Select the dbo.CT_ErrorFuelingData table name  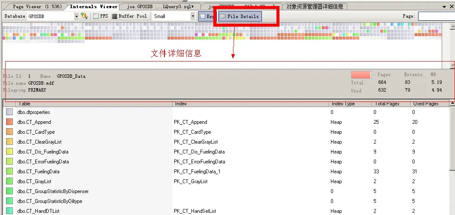pyautogui.click(x=43, y=162)
